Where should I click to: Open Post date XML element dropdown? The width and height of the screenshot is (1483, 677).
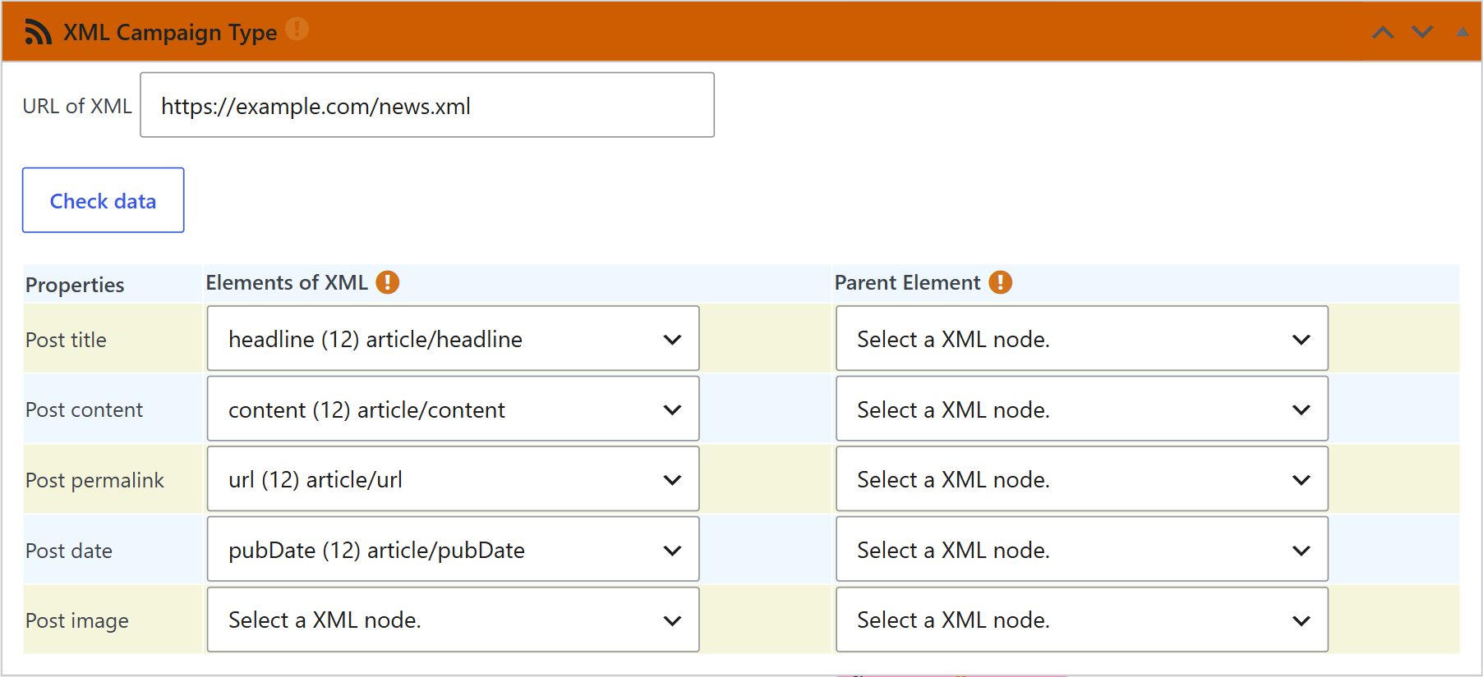454,550
